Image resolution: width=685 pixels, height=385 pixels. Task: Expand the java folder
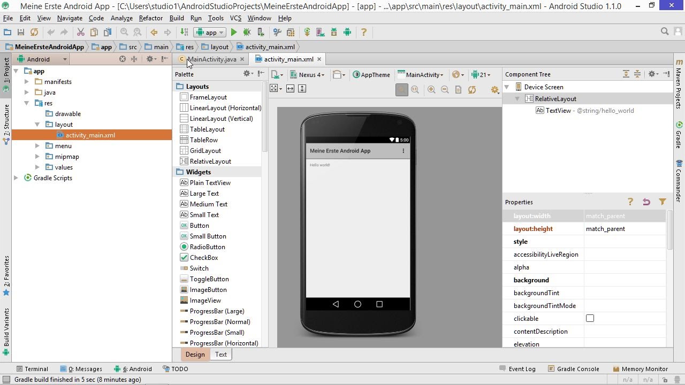27,93
